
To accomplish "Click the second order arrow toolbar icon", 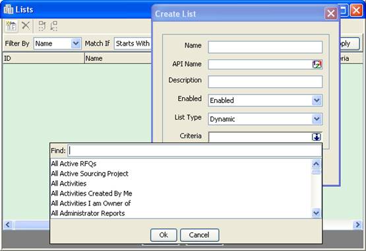I will tap(54, 26).
